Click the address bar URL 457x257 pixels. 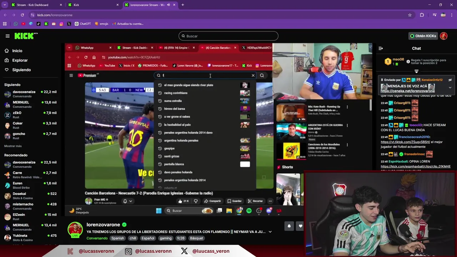coord(55,15)
